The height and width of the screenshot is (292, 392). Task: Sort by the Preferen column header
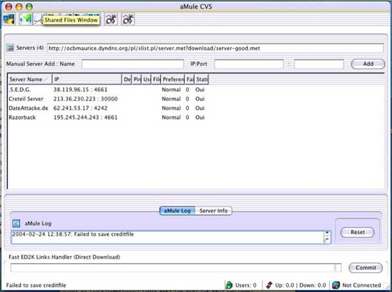173,79
